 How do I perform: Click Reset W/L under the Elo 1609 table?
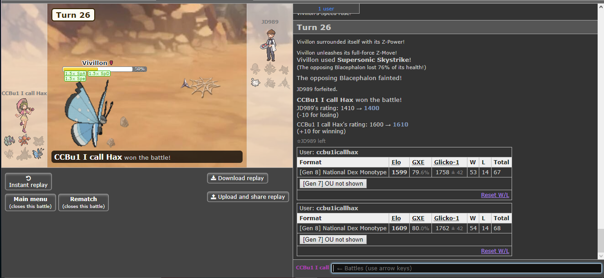[x=495, y=251]
